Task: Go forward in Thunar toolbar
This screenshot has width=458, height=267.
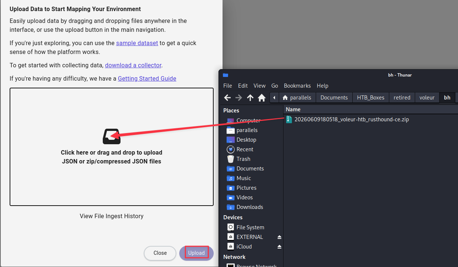Action: 239,98
